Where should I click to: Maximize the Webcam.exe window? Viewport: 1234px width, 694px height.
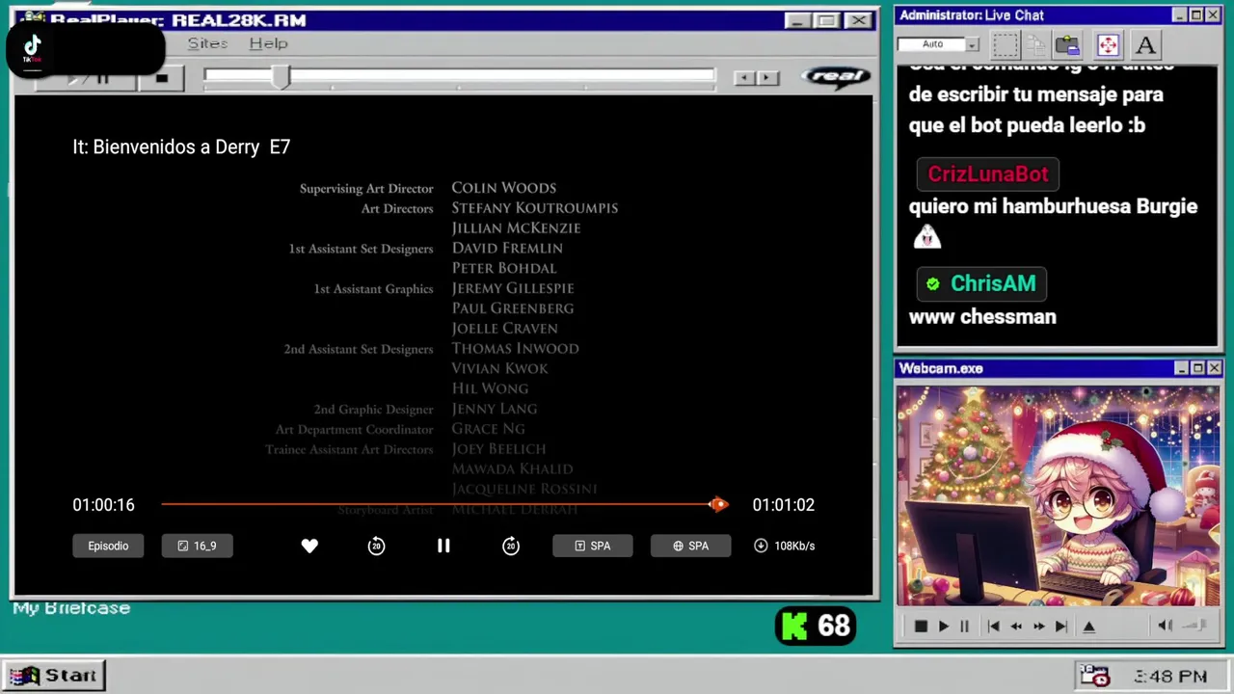pyautogui.click(x=1197, y=368)
